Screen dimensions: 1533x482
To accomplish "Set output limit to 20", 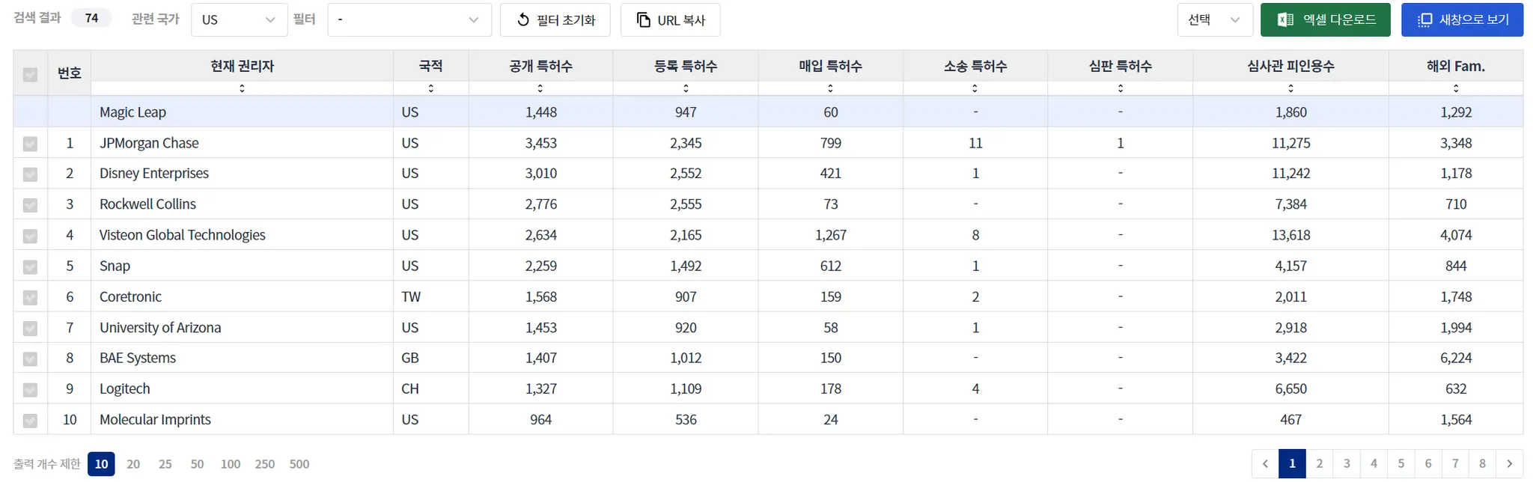I will tap(133, 464).
